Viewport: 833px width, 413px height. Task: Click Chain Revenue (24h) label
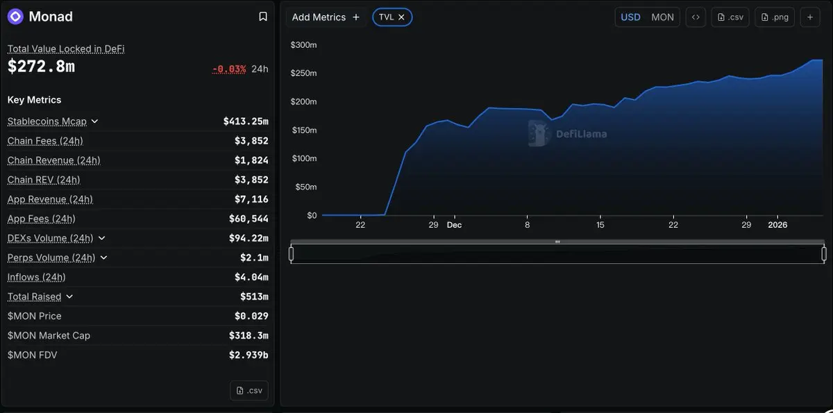[54, 160]
